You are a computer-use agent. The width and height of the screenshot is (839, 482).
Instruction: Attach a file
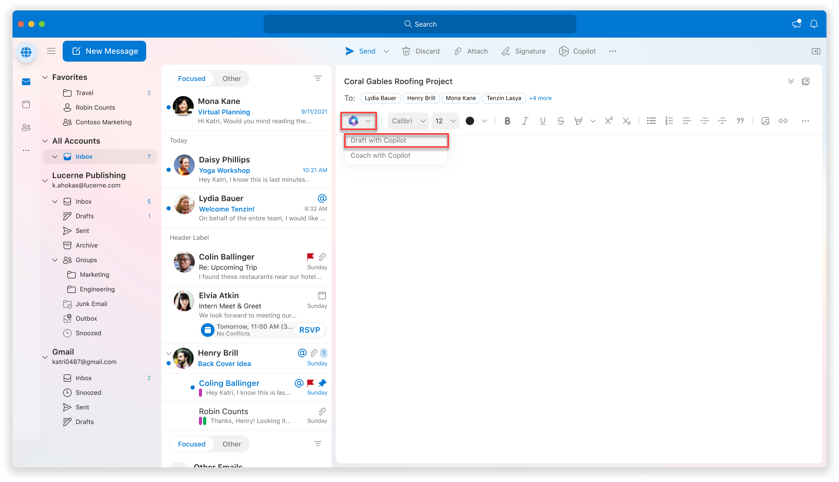471,51
